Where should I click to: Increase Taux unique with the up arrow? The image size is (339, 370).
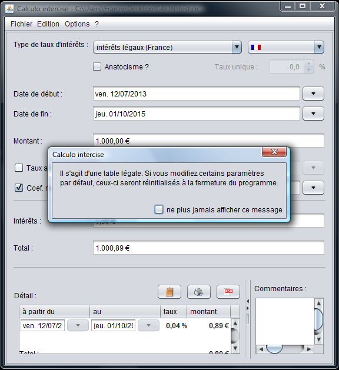pyautogui.click(x=309, y=64)
